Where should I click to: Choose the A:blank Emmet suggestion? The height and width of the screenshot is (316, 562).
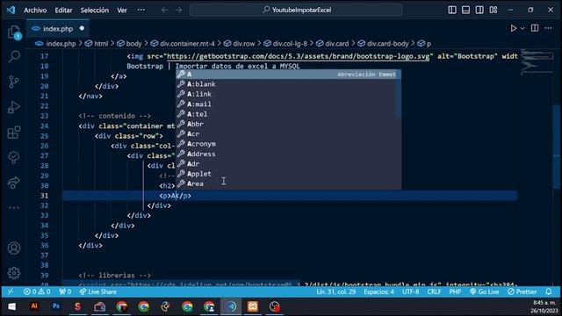point(288,84)
